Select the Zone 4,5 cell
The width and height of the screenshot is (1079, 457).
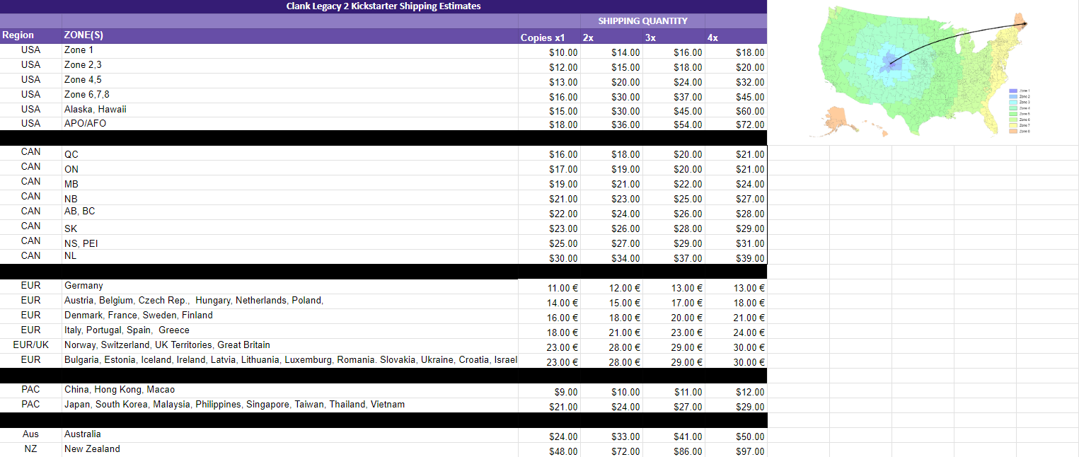coord(290,80)
